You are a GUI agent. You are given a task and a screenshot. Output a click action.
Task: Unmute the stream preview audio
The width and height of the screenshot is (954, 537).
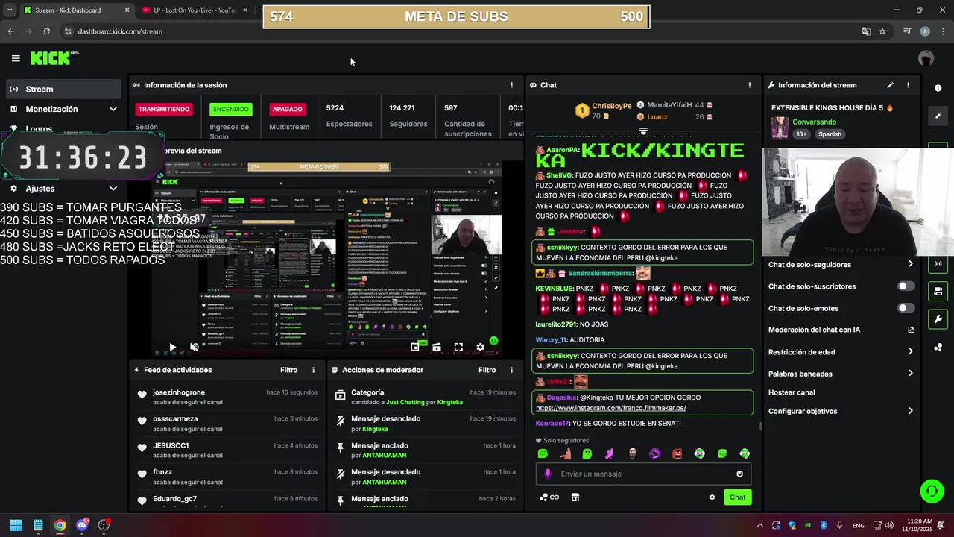point(195,347)
